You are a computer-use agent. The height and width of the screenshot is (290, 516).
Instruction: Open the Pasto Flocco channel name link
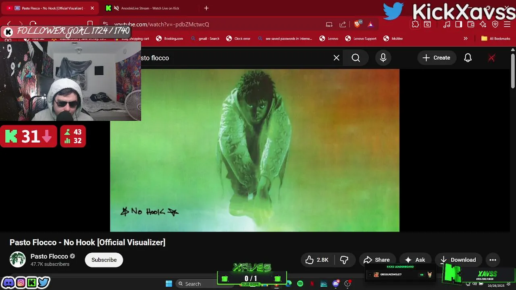tap(49, 257)
